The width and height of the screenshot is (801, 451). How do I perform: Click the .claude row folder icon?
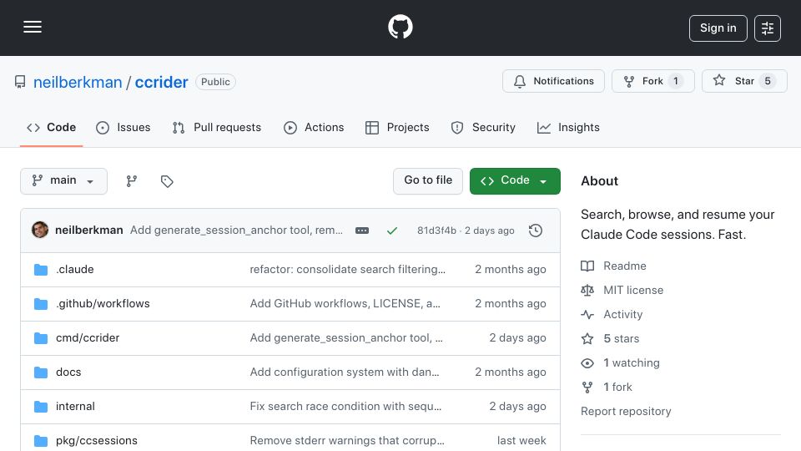[40, 270]
